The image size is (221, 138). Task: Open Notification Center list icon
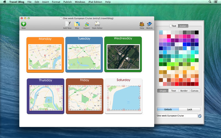click(215, 2)
